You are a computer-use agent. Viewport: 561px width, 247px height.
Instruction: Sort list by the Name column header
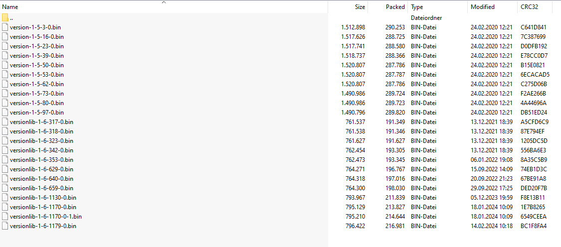pyautogui.click(x=10, y=7)
